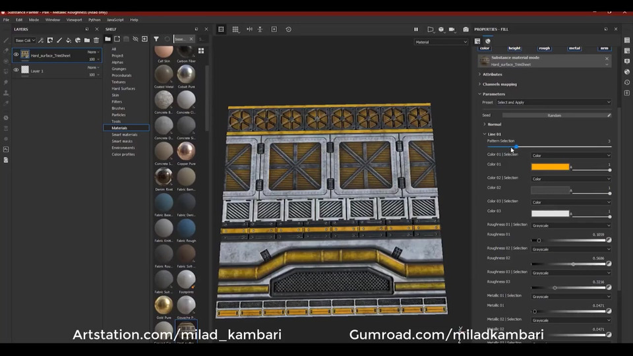The height and width of the screenshot is (356, 633).
Task: Toggle the rough channel button
Action: tap(544, 48)
